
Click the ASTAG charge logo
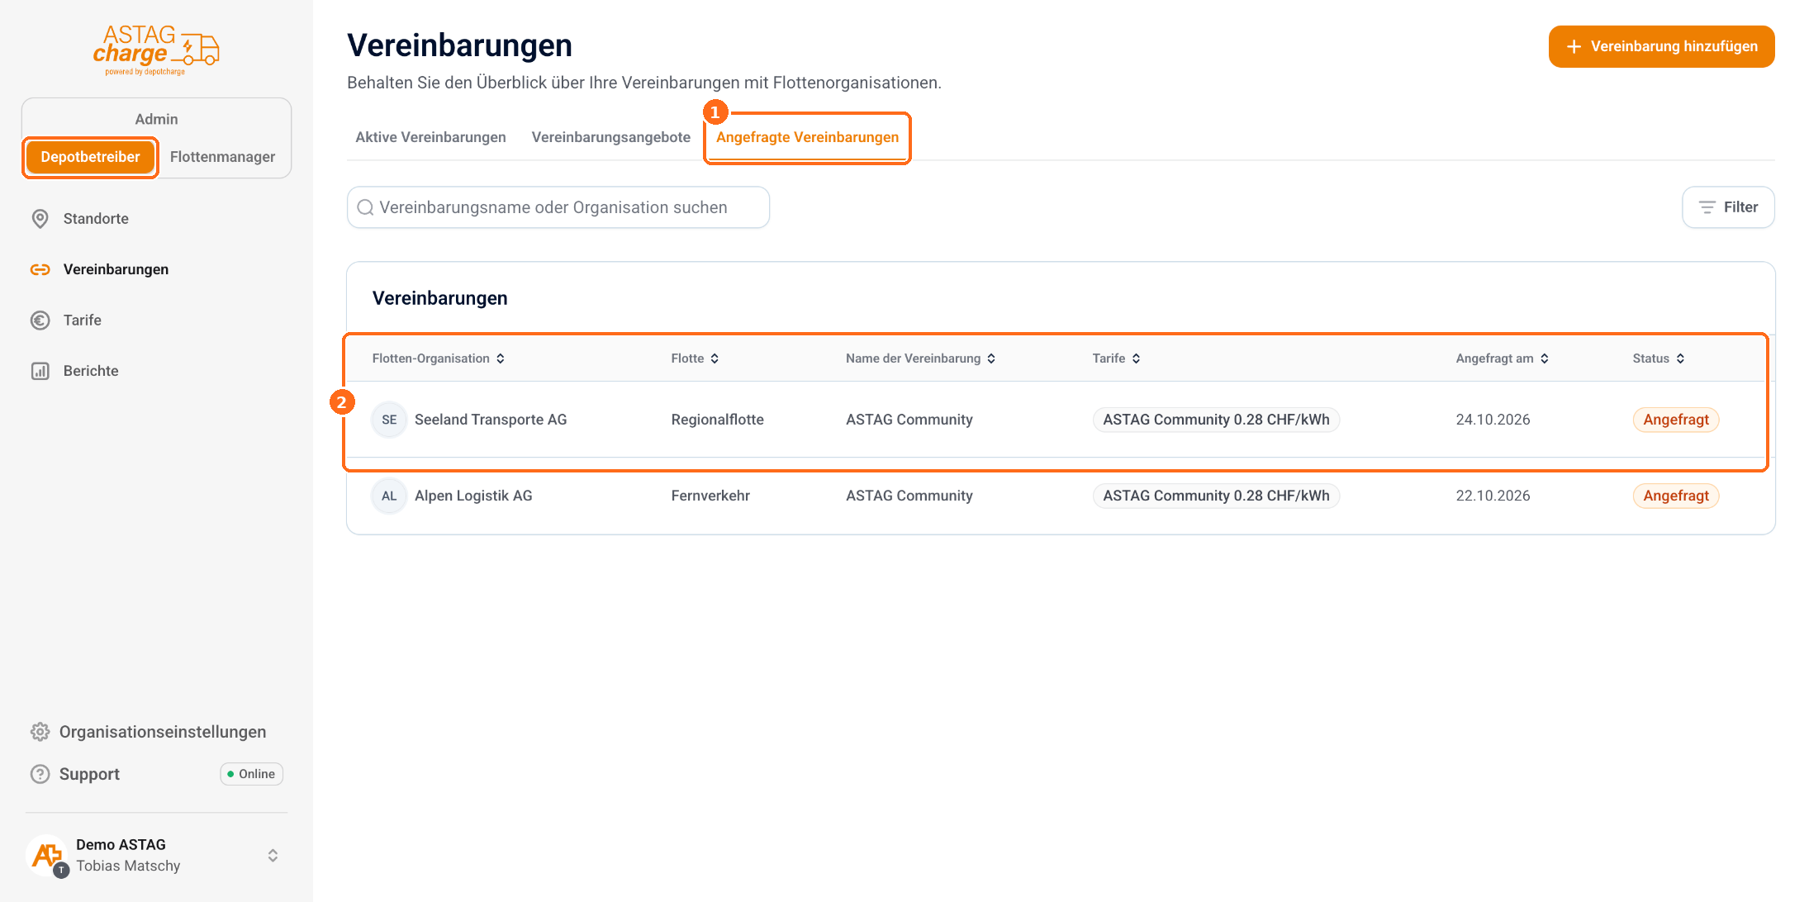click(x=155, y=50)
